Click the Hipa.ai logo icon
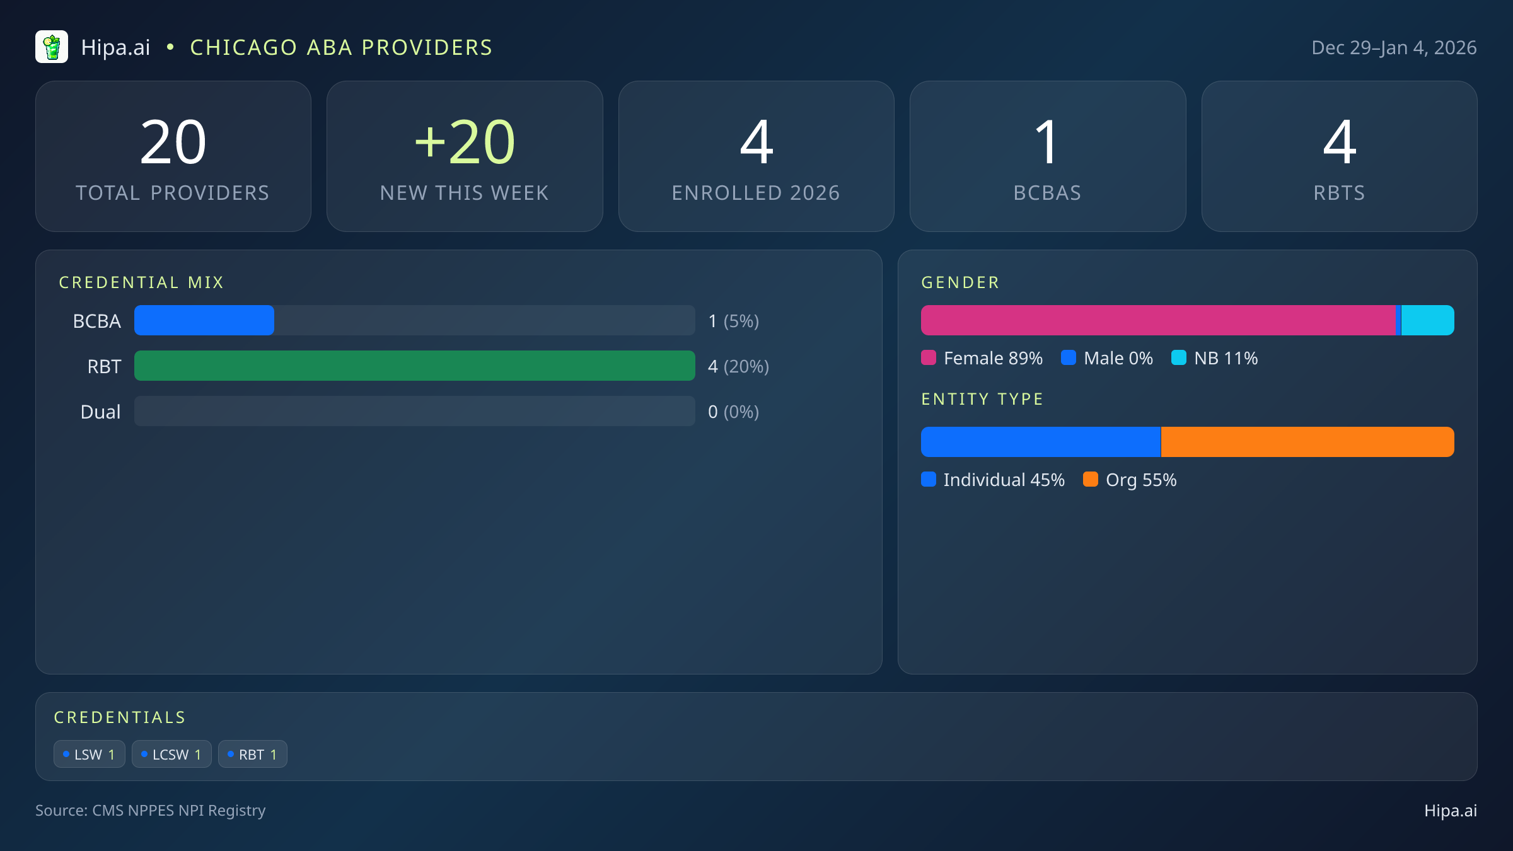Screen dimensions: 1513x851 pyautogui.click(x=52, y=47)
